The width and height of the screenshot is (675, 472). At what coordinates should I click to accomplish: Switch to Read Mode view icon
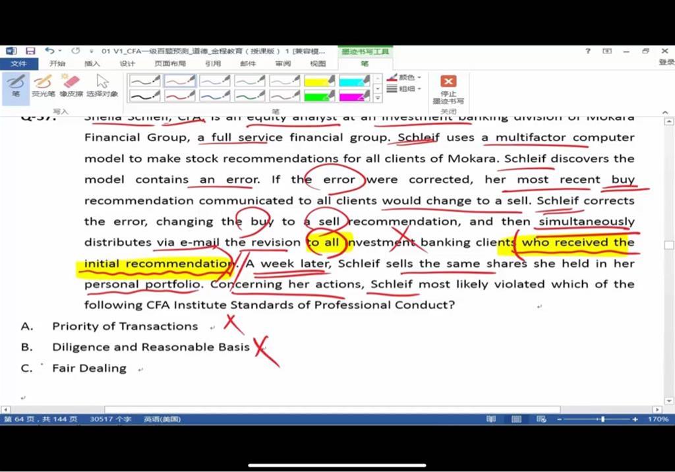[x=490, y=419]
